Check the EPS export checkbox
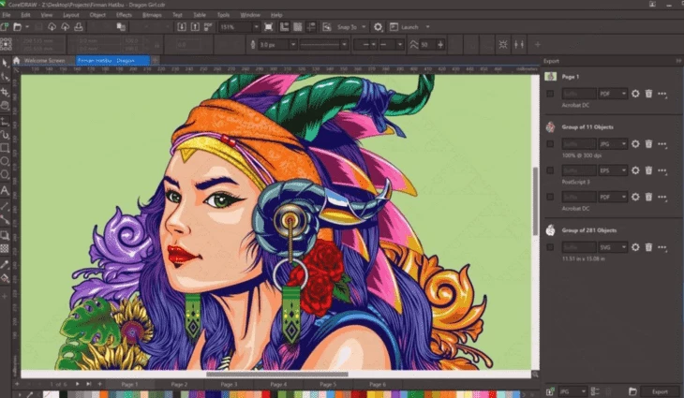The image size is (684, 398). point(550,170)
